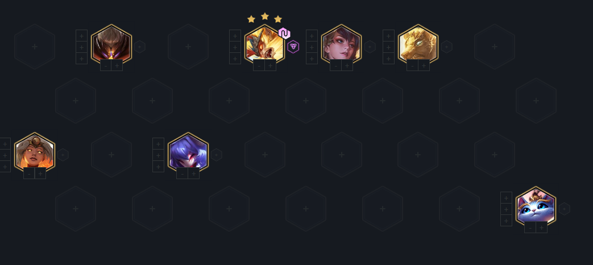Pick the golden wolf champion portrait
Viewport: 593px width, 265px height.
(x=418, y=44)
